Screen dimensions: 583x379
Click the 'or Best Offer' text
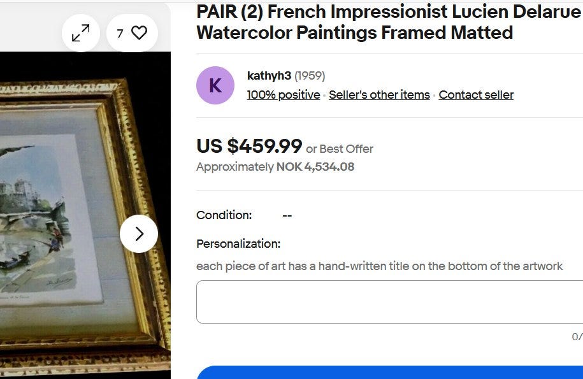coord(340,149)
